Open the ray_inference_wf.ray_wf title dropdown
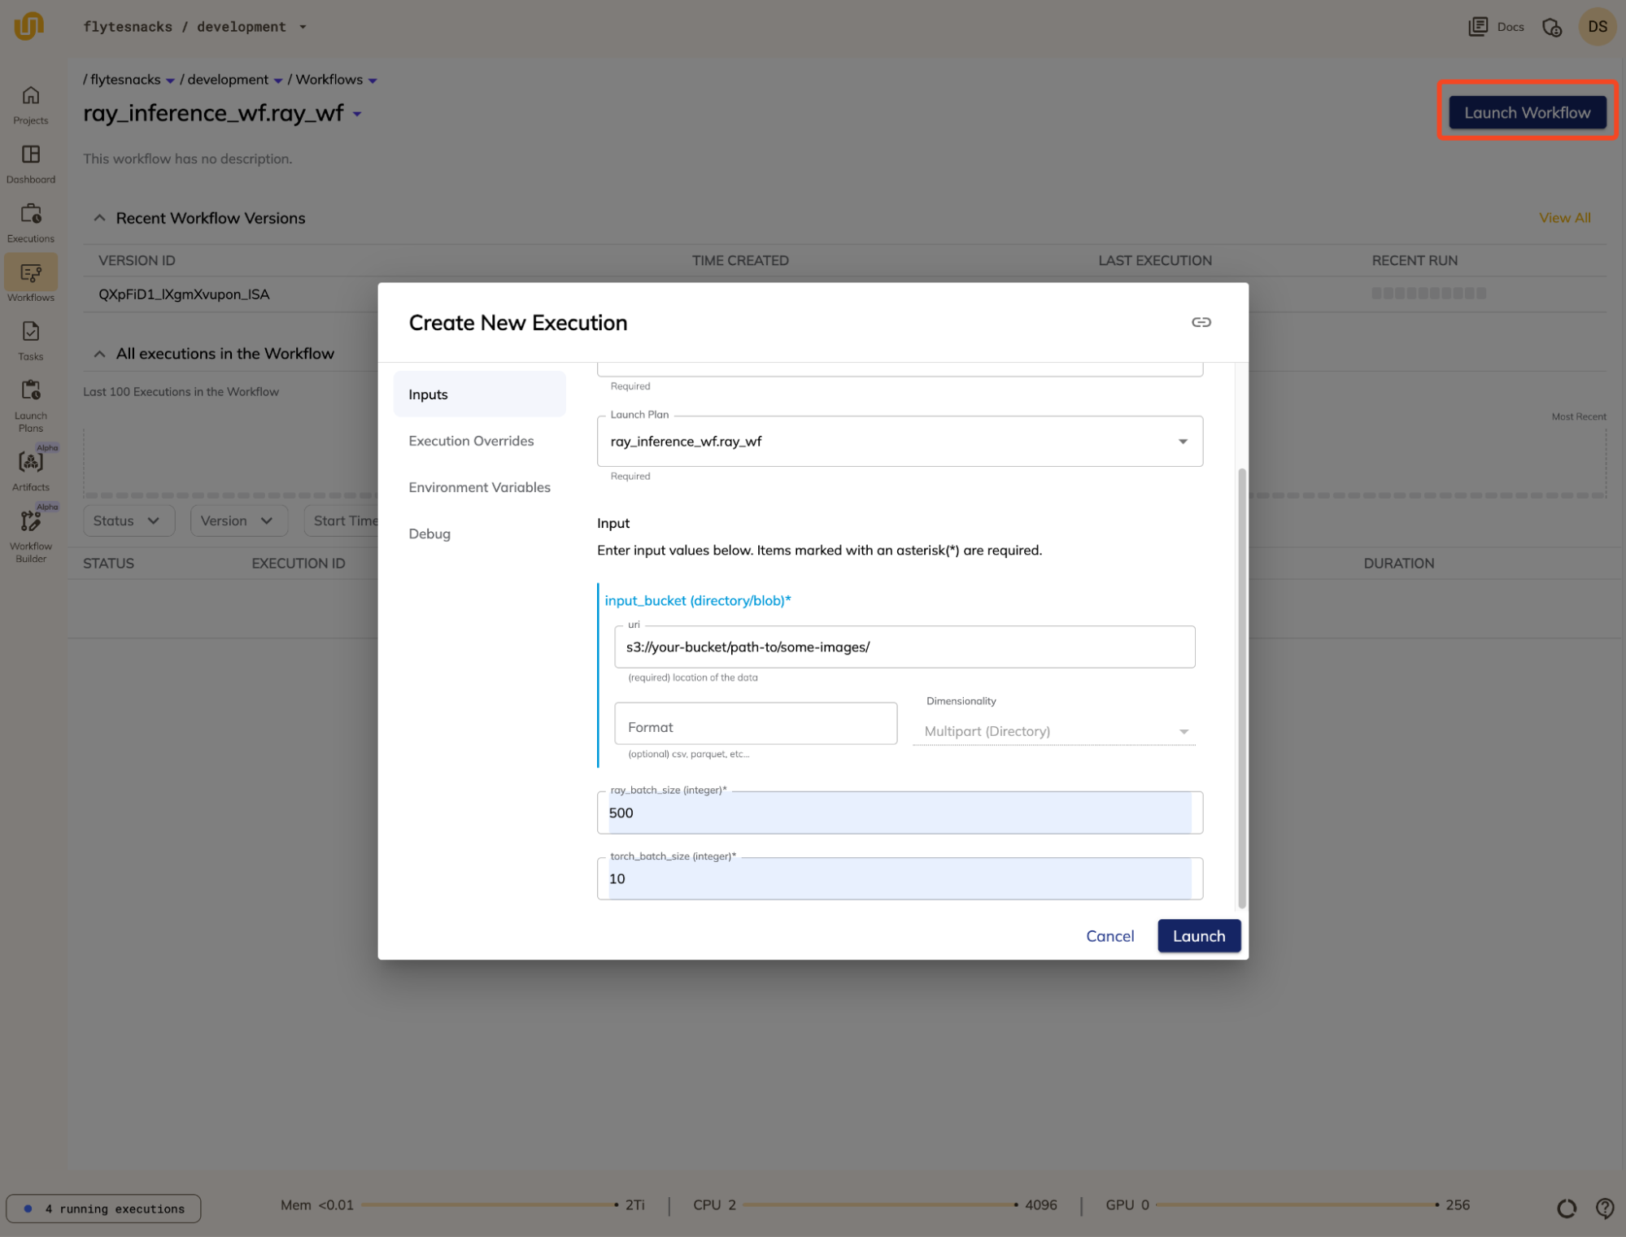1626x1237 pixels. pos(357,114)
